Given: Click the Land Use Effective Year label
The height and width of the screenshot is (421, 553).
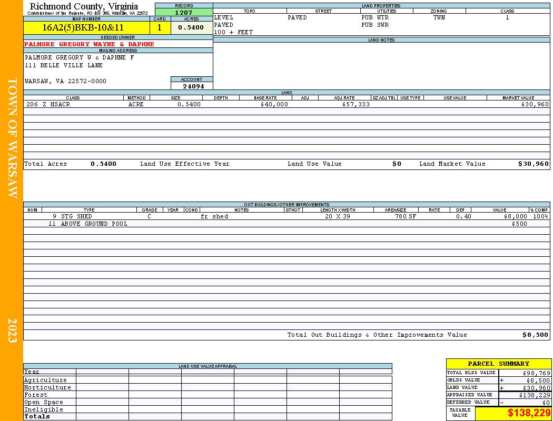Looking at the screenshot, I should [185, 164].
